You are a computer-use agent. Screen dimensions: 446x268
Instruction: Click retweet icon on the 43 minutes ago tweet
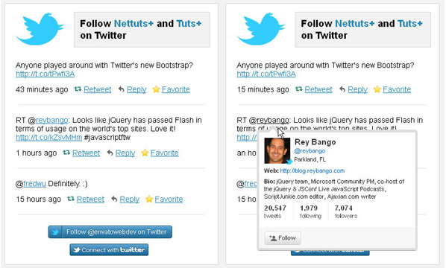click(78, 89)
